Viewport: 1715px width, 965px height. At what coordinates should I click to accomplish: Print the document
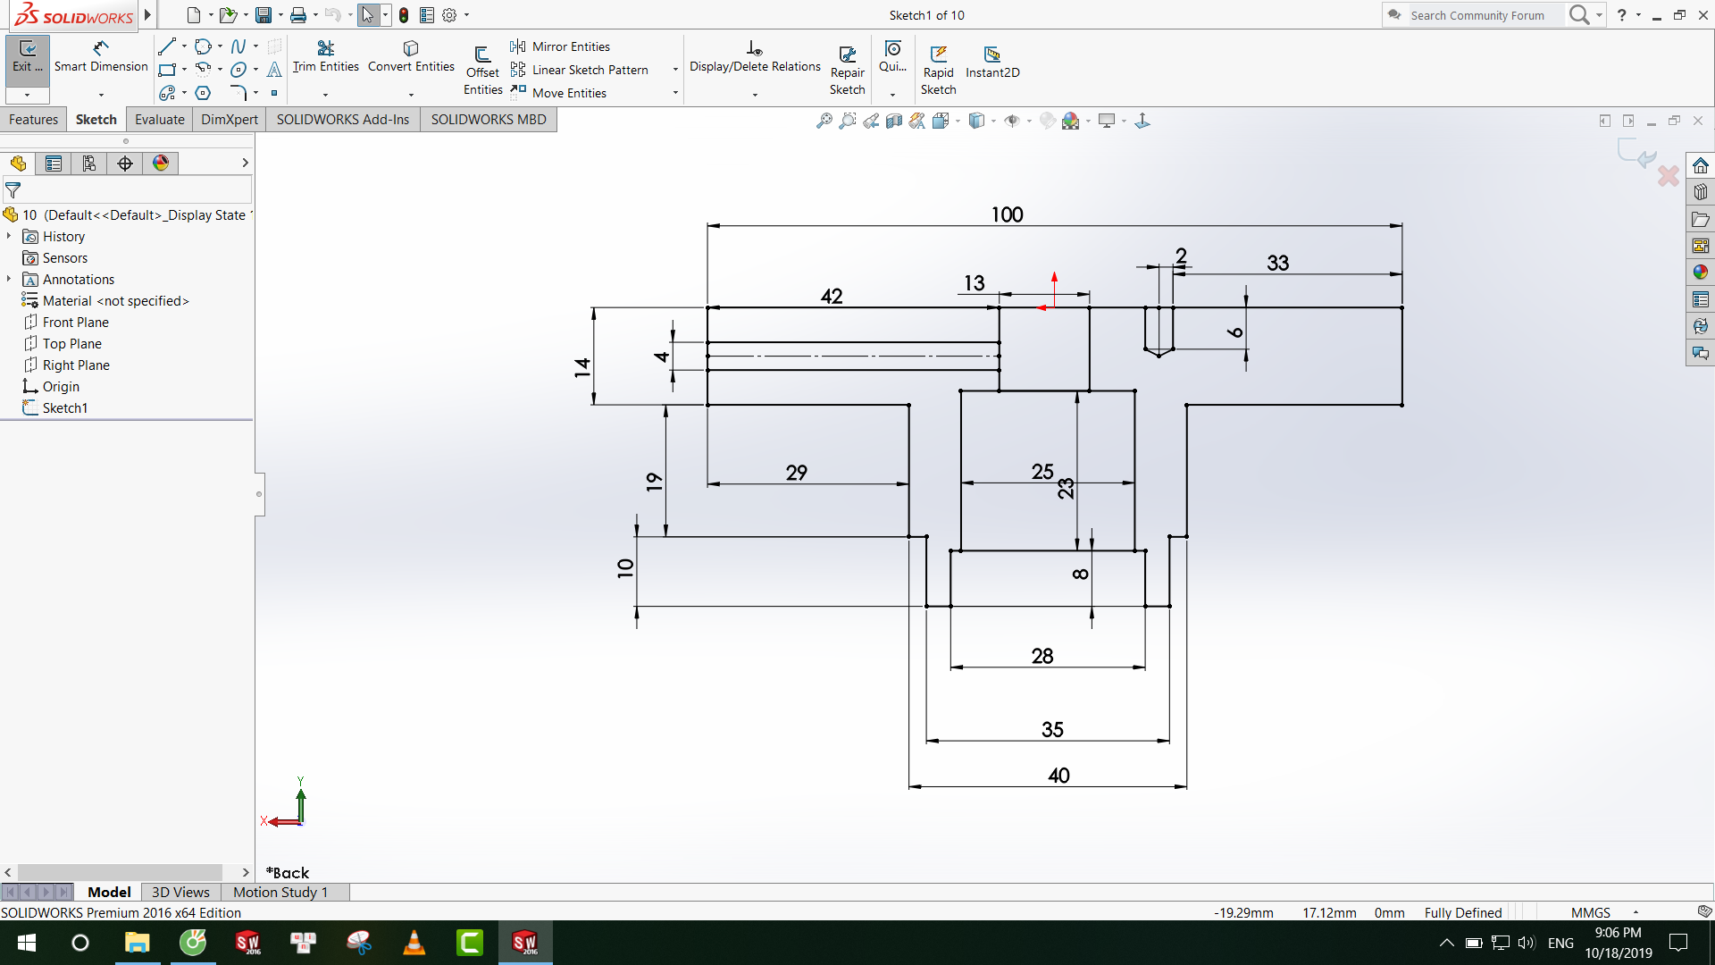point(298,15)
